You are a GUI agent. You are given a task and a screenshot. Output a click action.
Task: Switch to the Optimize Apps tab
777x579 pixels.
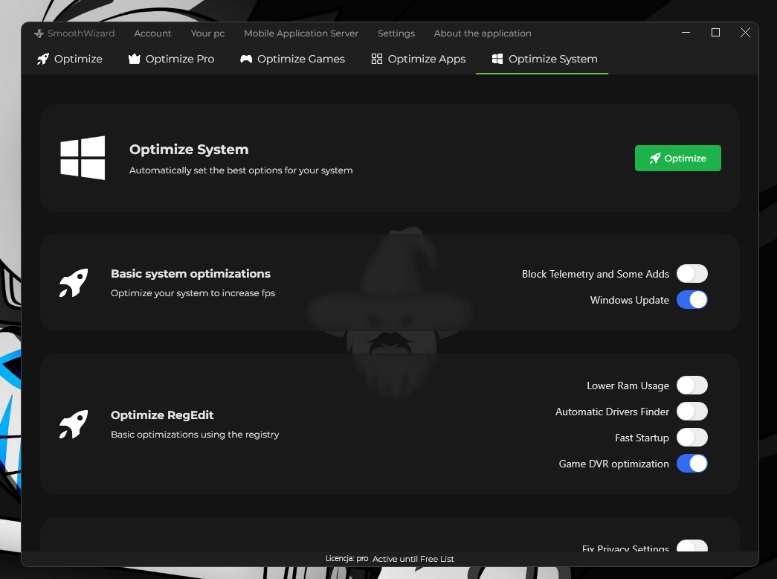click(418, 59)
